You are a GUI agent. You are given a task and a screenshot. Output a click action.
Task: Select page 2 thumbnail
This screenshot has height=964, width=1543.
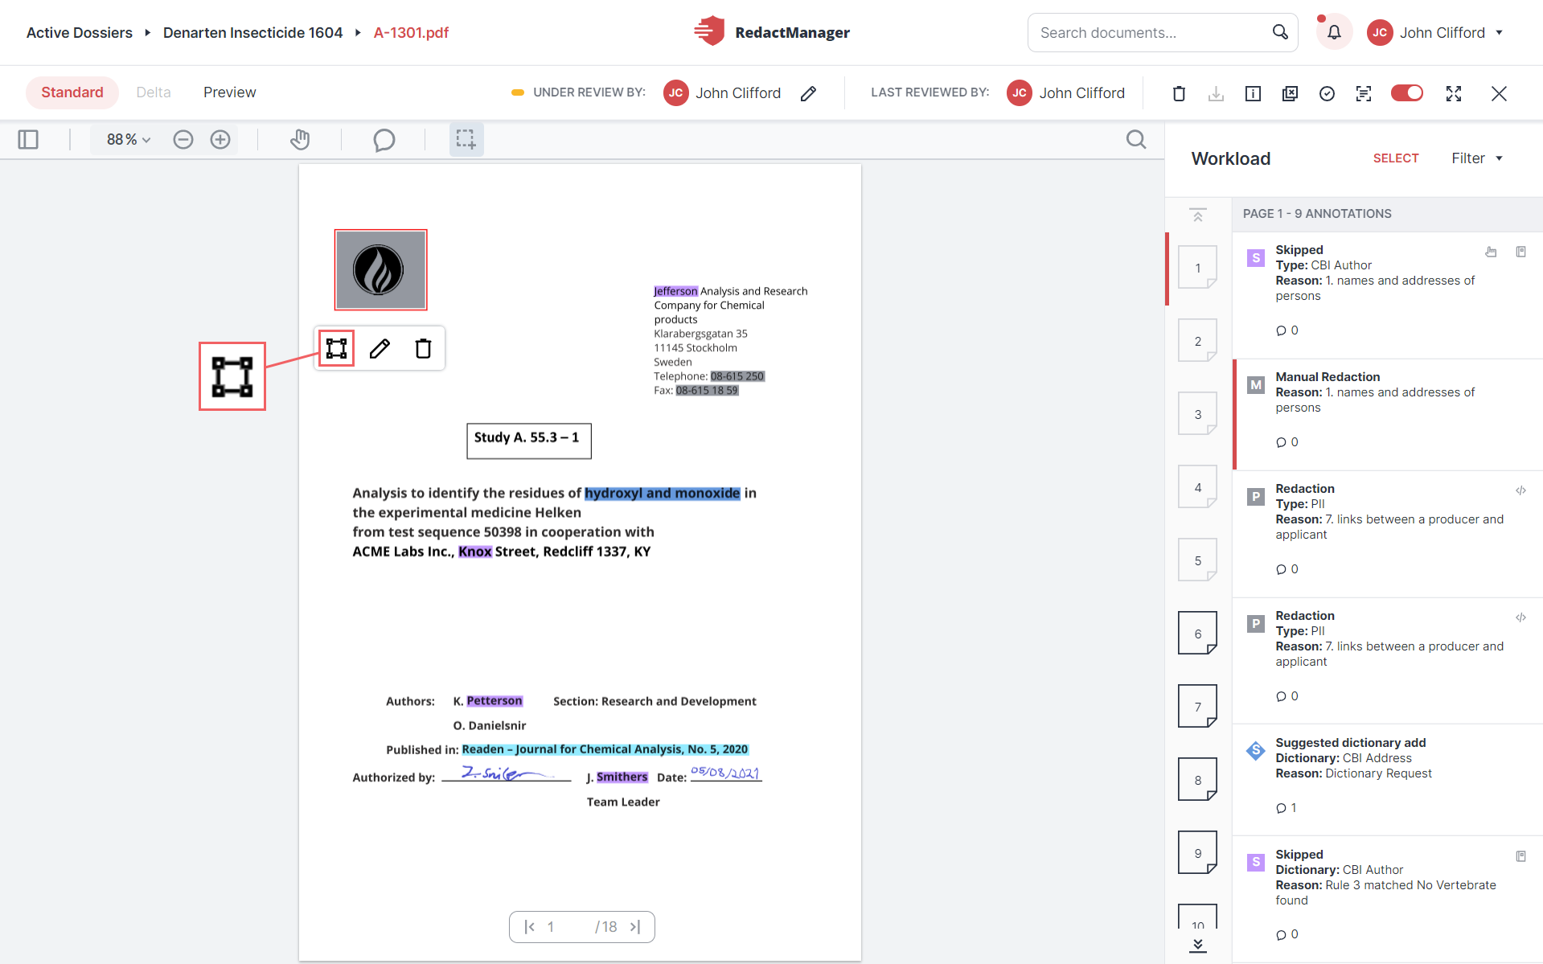point(1197,341)
